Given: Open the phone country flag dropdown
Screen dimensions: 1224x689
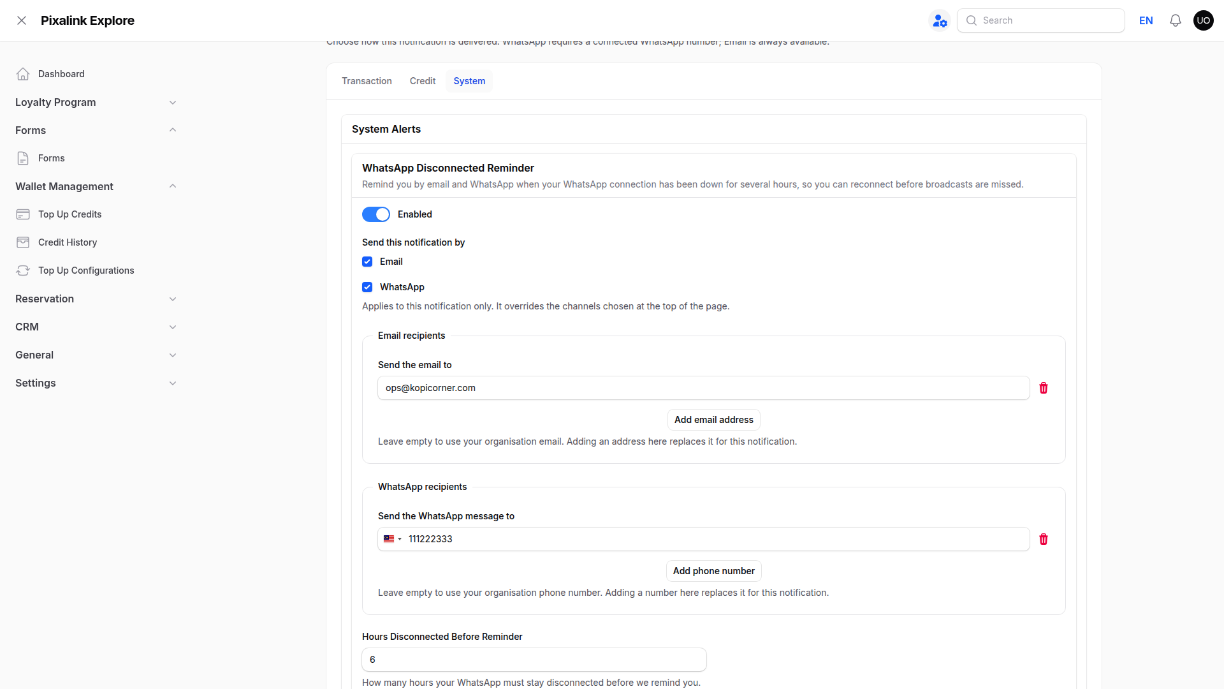Looking at the screenshot, I should click(x=393, y=539).
